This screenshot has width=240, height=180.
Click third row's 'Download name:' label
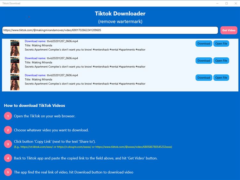(x=35, y=75)
